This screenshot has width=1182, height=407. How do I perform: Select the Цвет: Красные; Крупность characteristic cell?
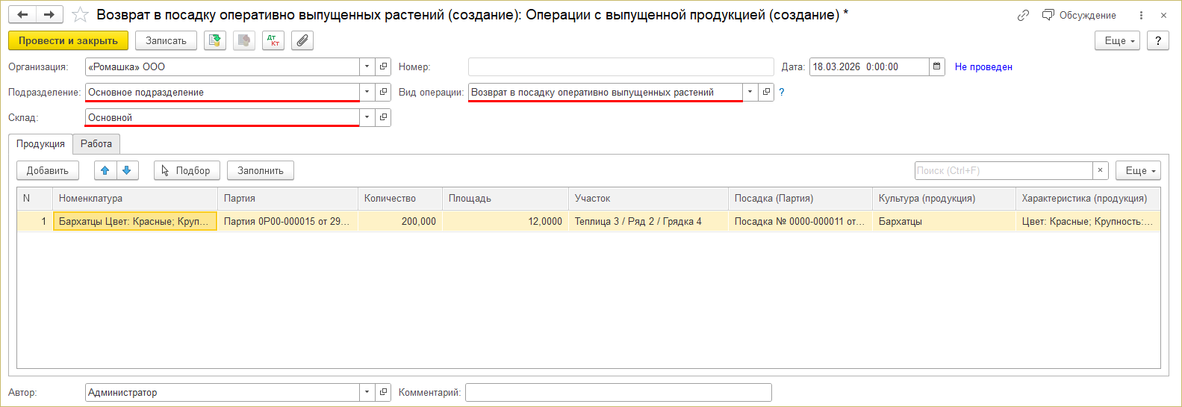pyautogui.click(x=1088, y=221)
